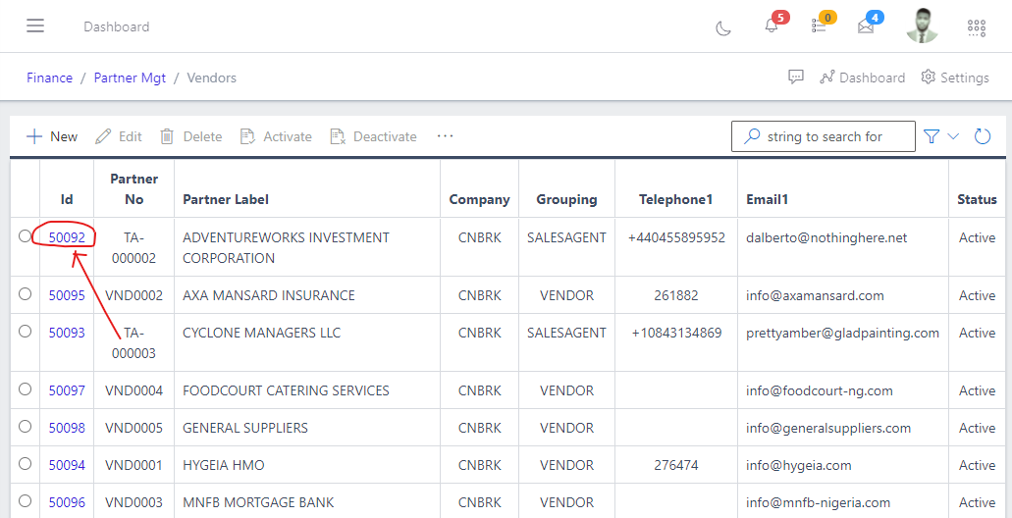Select the ADVENTUREWORKS row radio button
The image size is (1012, 518).
pyautogui.click(x=26, y=236)
